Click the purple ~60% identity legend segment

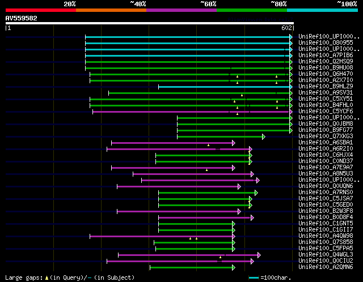coord(181,10)
